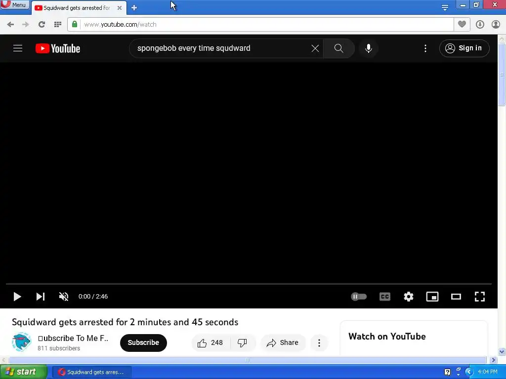Search with your voice microphone

click(x=369, y=48)
